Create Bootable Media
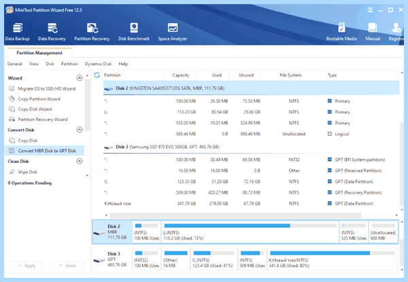 (x=341, y=32)
